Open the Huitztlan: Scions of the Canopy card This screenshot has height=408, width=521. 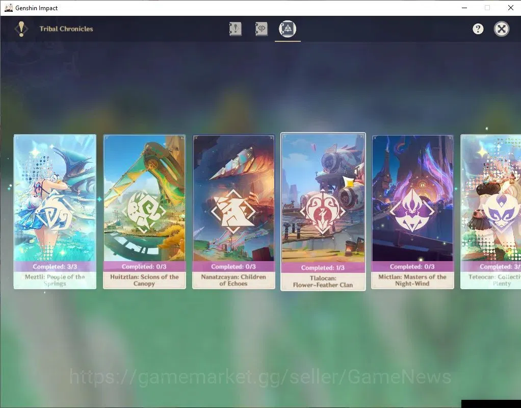click(x=144, y=212)
